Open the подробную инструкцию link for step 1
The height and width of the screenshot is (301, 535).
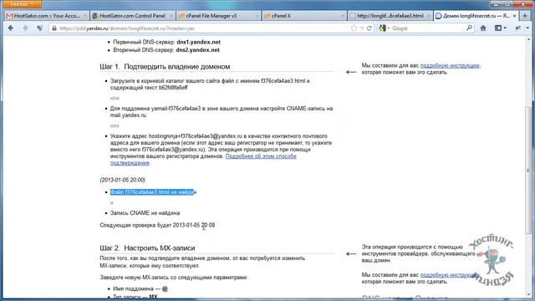pyautogui.click(x=450, y=65)
